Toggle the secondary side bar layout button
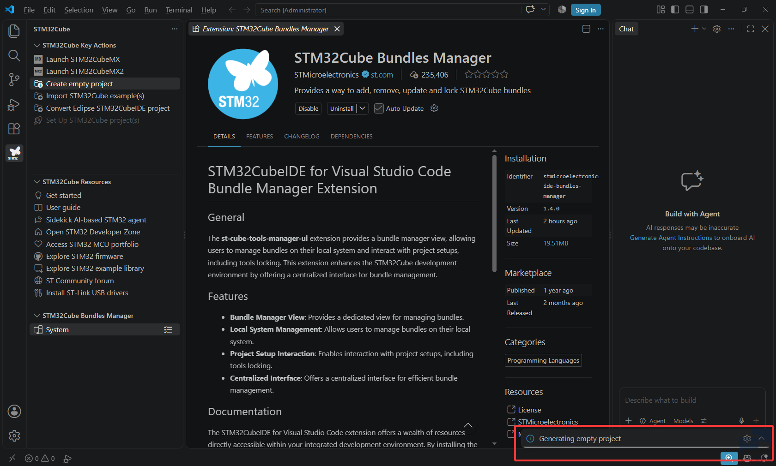 point(704,10)
